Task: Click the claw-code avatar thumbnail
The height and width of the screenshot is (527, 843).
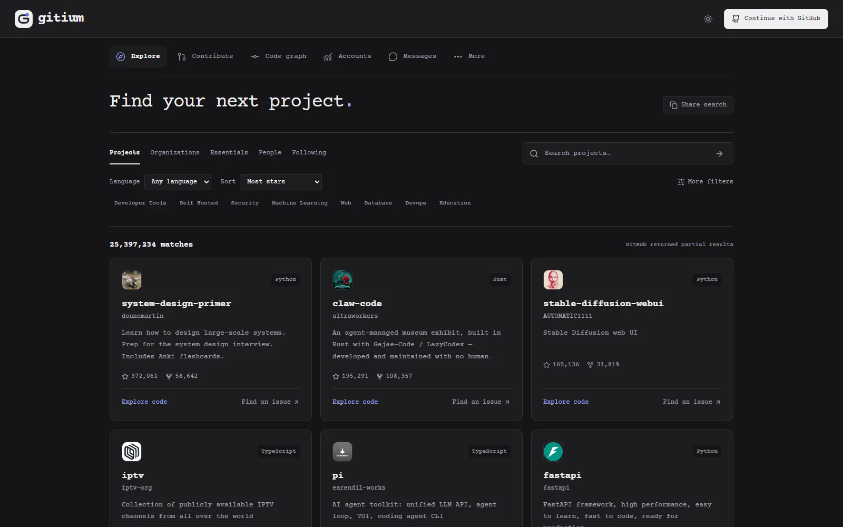Action: tap(342, 280)
